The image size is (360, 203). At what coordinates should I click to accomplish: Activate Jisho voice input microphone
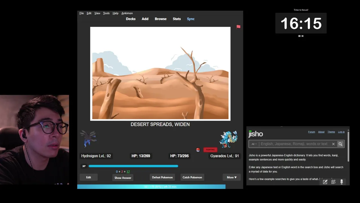click(341, 182)
